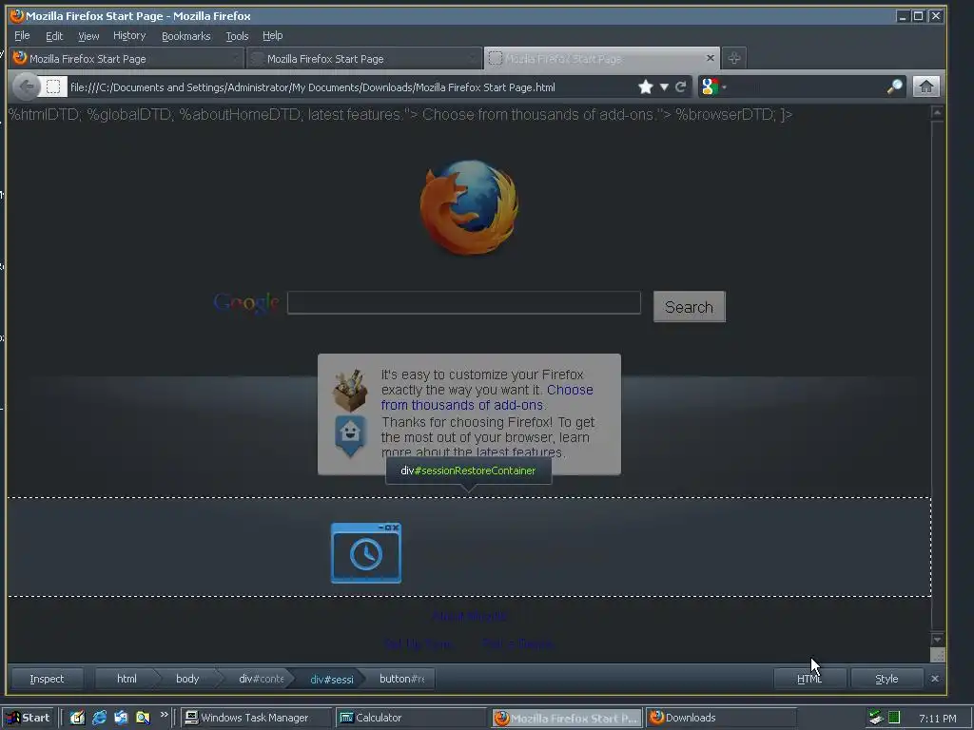Maximize the Firefox window

(919, 16)
